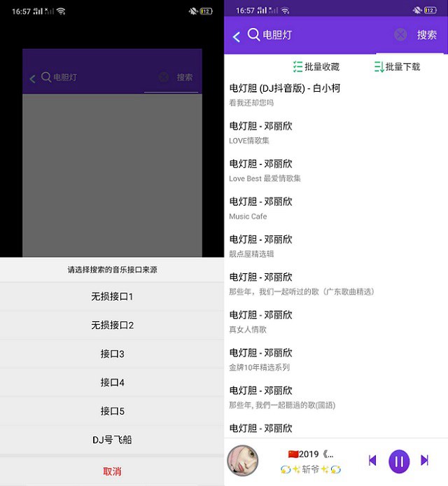Image resolution: width=448 pixels, height=486 pixels.
Task: Cancel the source dialog with 取消
Action: click(x=112, y=471)
